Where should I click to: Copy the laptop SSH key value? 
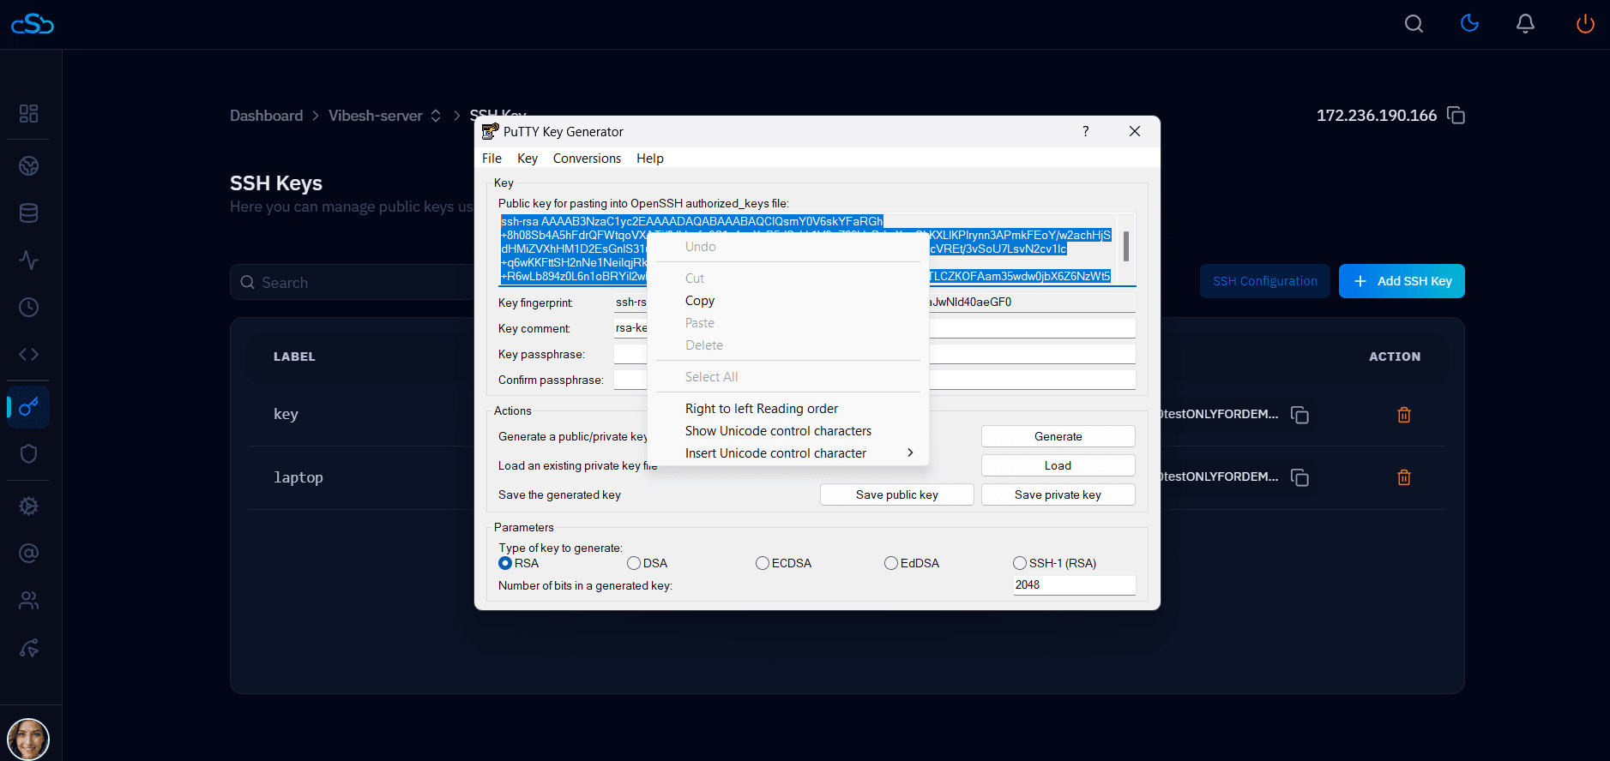click(1299, 477)
